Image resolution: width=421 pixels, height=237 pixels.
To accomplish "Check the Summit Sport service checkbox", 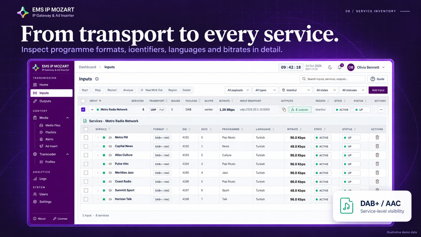I will click(x=86, y=190).
